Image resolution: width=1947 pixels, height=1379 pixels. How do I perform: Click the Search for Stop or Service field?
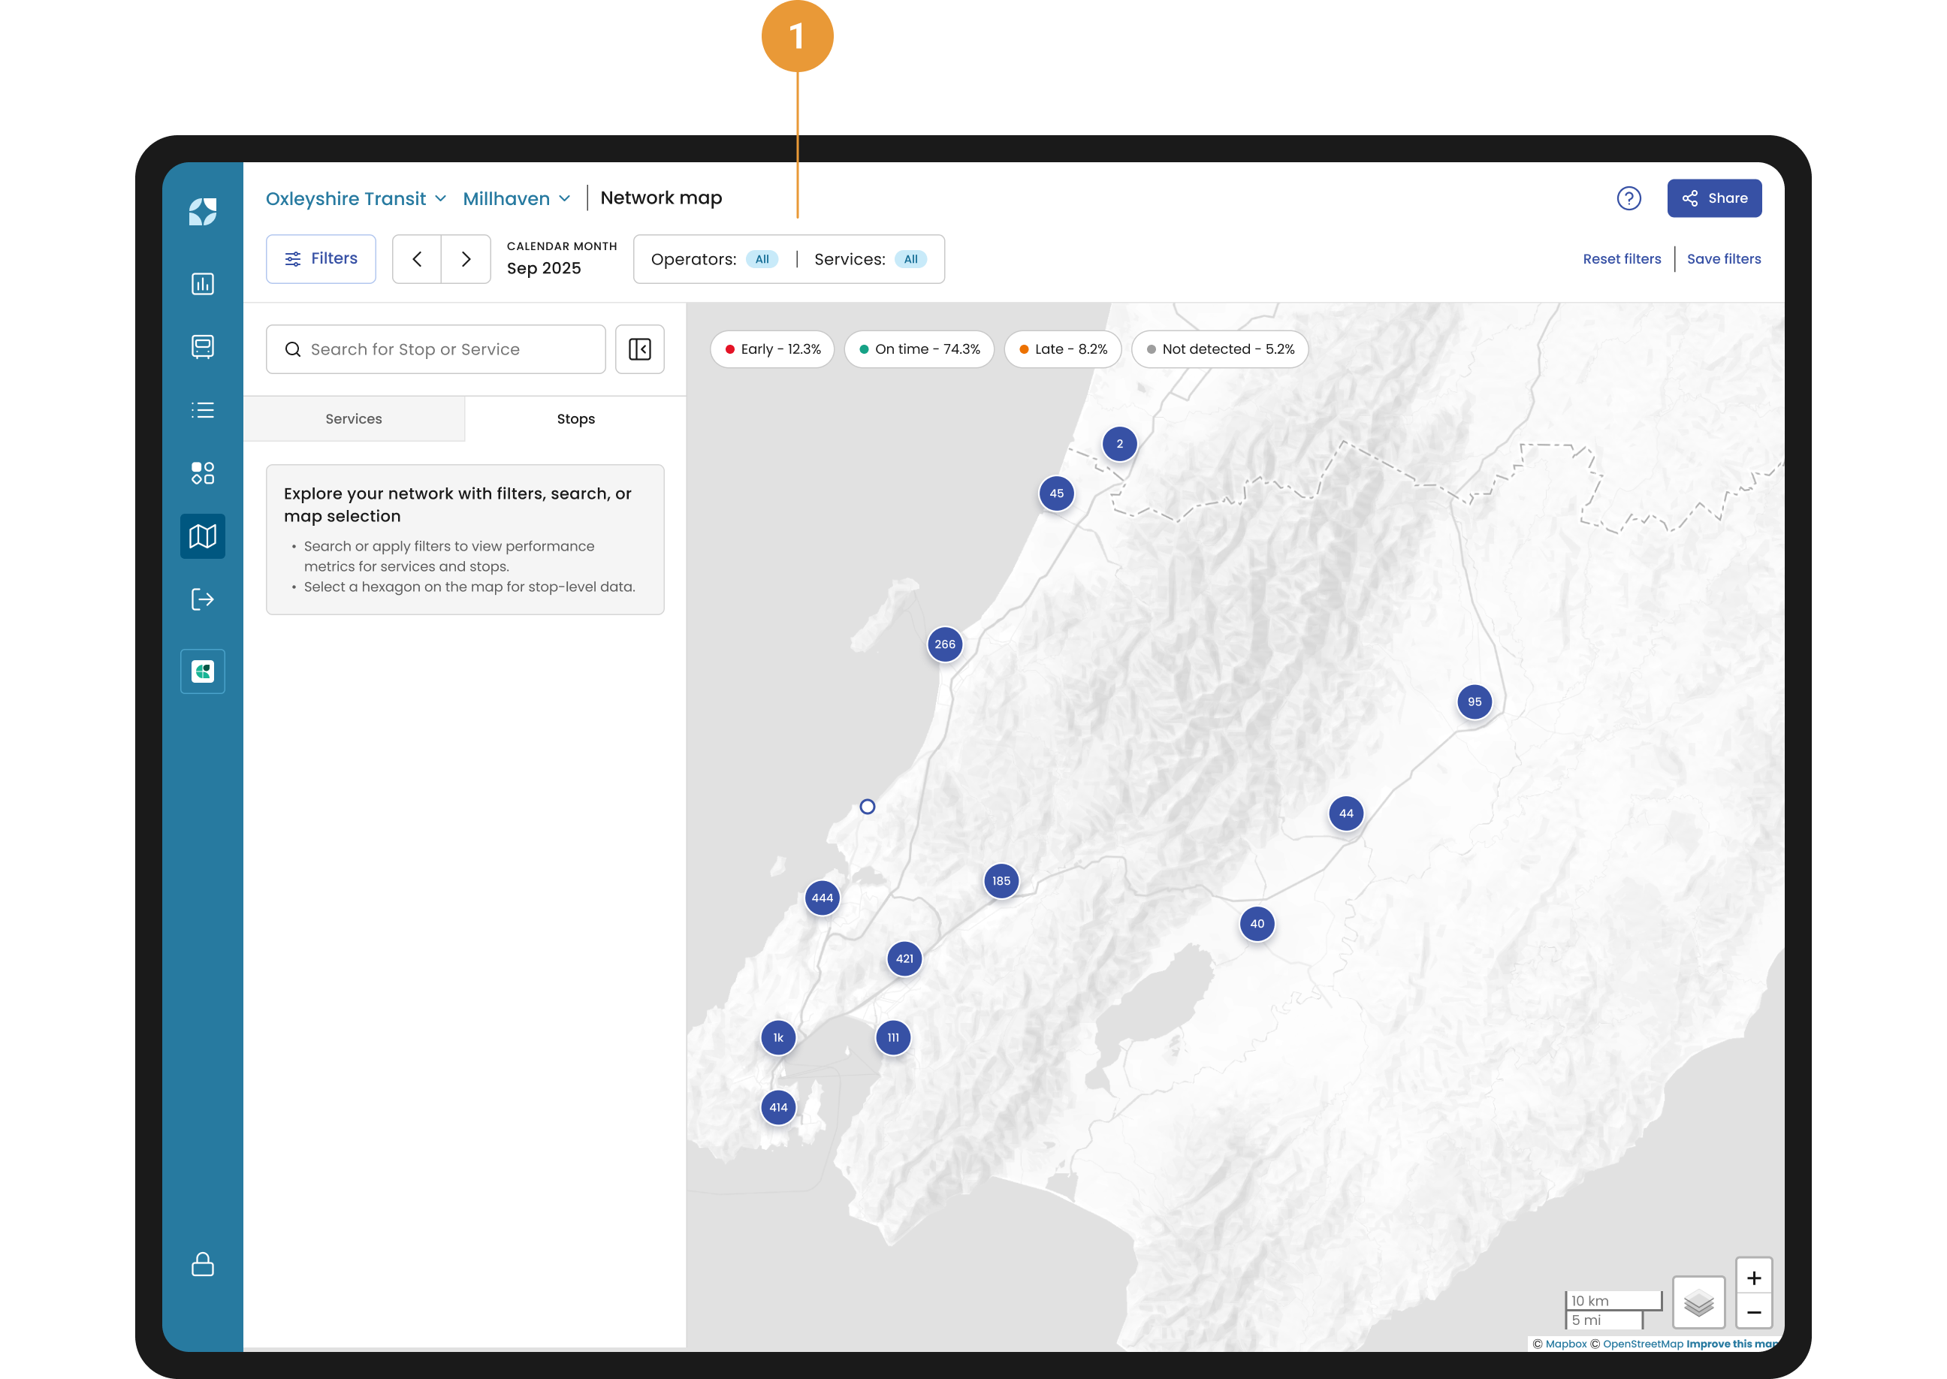coord(436,349)
